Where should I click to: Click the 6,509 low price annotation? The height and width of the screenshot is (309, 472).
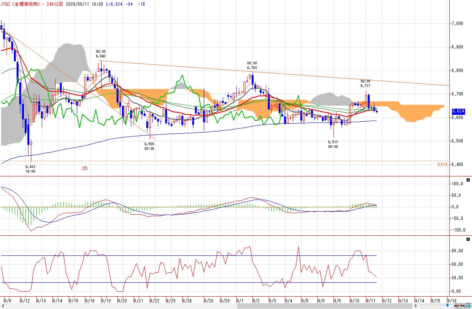point(149,144)
